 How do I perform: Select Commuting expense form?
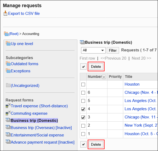[x=29, y=113]
